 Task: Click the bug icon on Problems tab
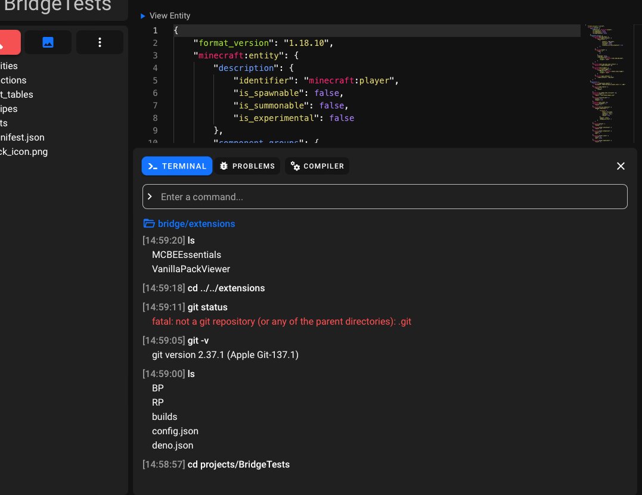(x=224, y=166)
